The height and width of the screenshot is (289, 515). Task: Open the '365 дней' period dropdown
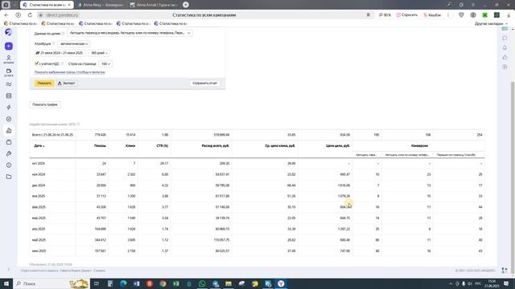[99, 53]
